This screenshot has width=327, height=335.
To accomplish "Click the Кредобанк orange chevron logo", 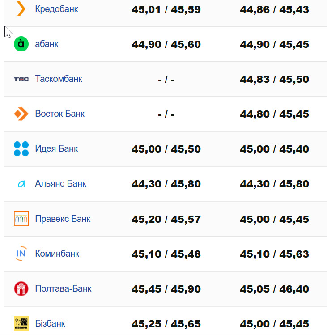I will click(x=21, y=9).
